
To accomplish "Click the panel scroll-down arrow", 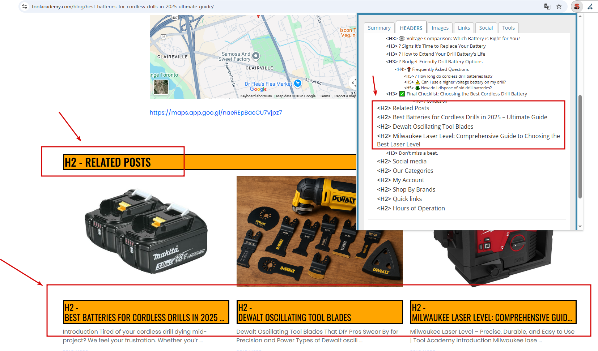I will pos(580,226).
